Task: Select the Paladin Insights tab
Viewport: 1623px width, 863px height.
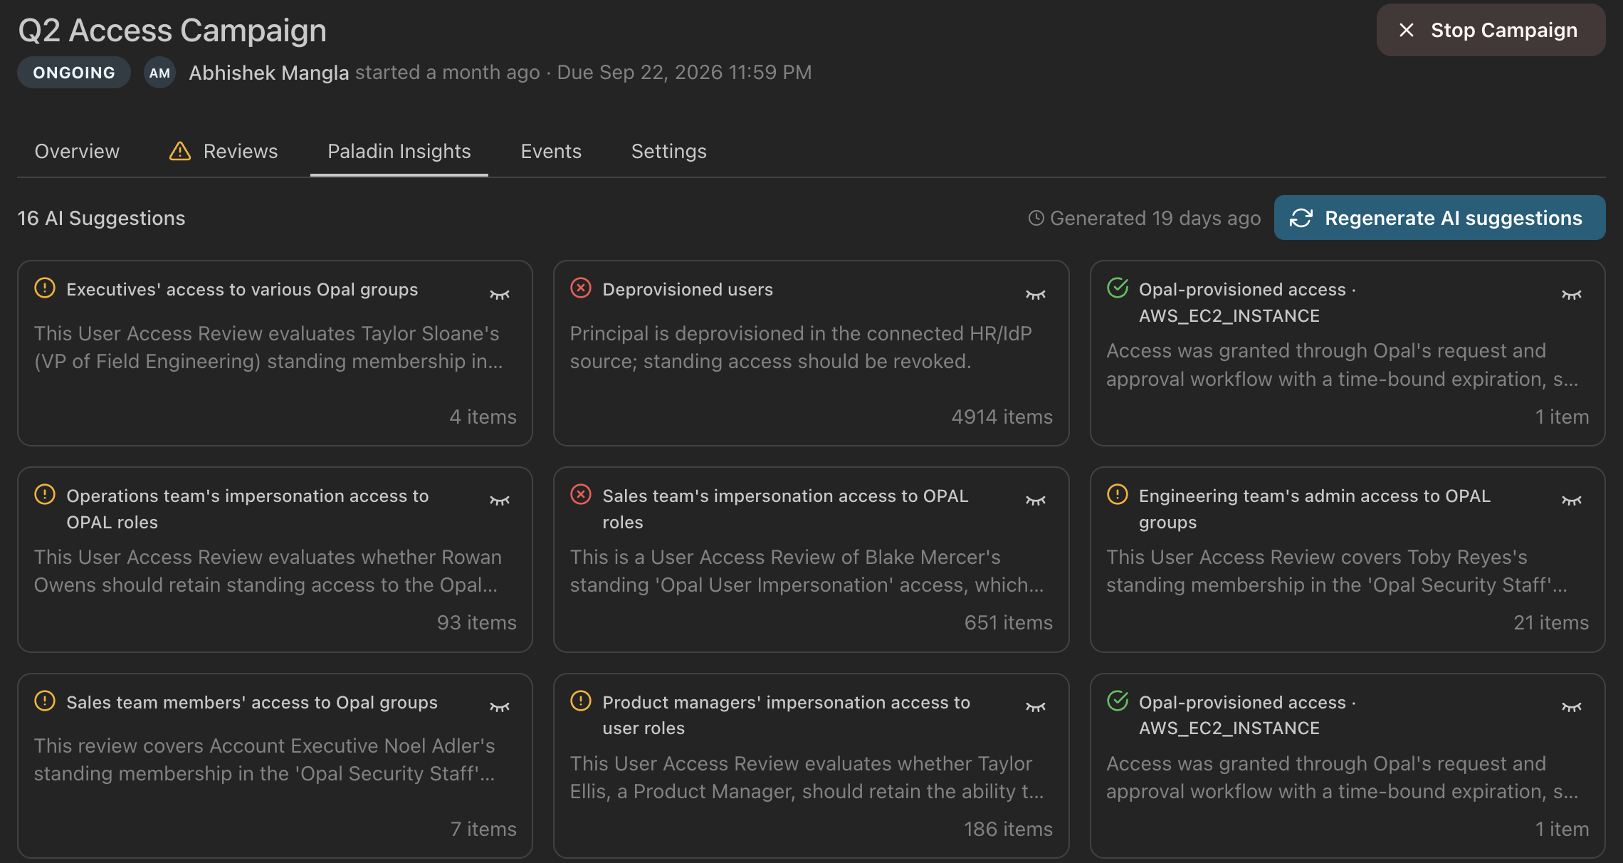Action: pyautogui.click(x=399, y=151)
